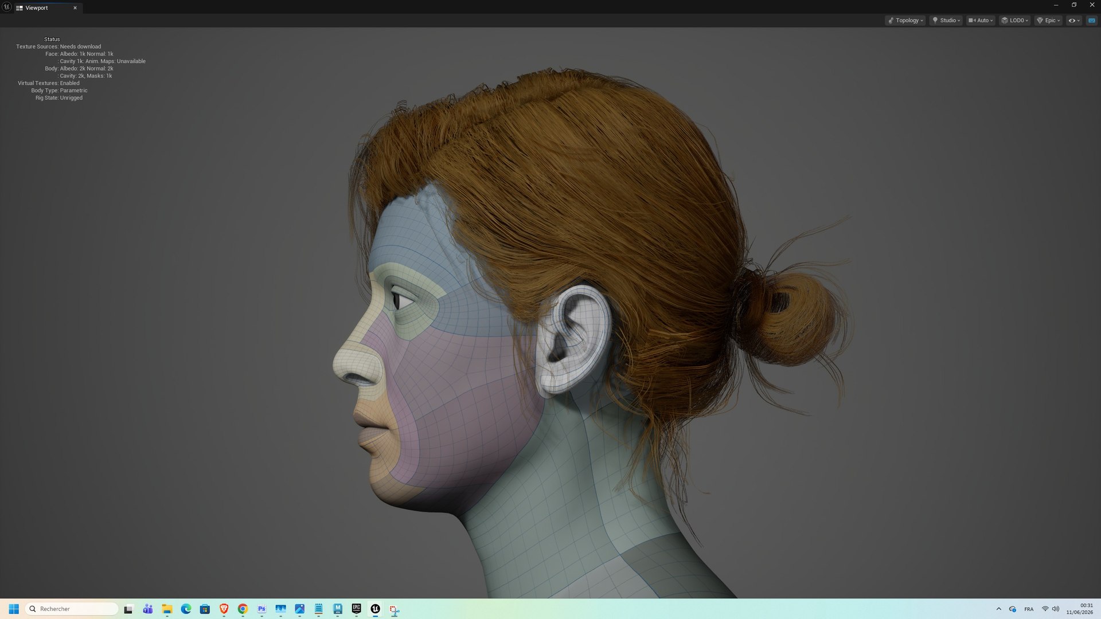The image size is (1101, 619).
Task: Click the 'Needs download' texture sources status
Action: click(80, 47)
